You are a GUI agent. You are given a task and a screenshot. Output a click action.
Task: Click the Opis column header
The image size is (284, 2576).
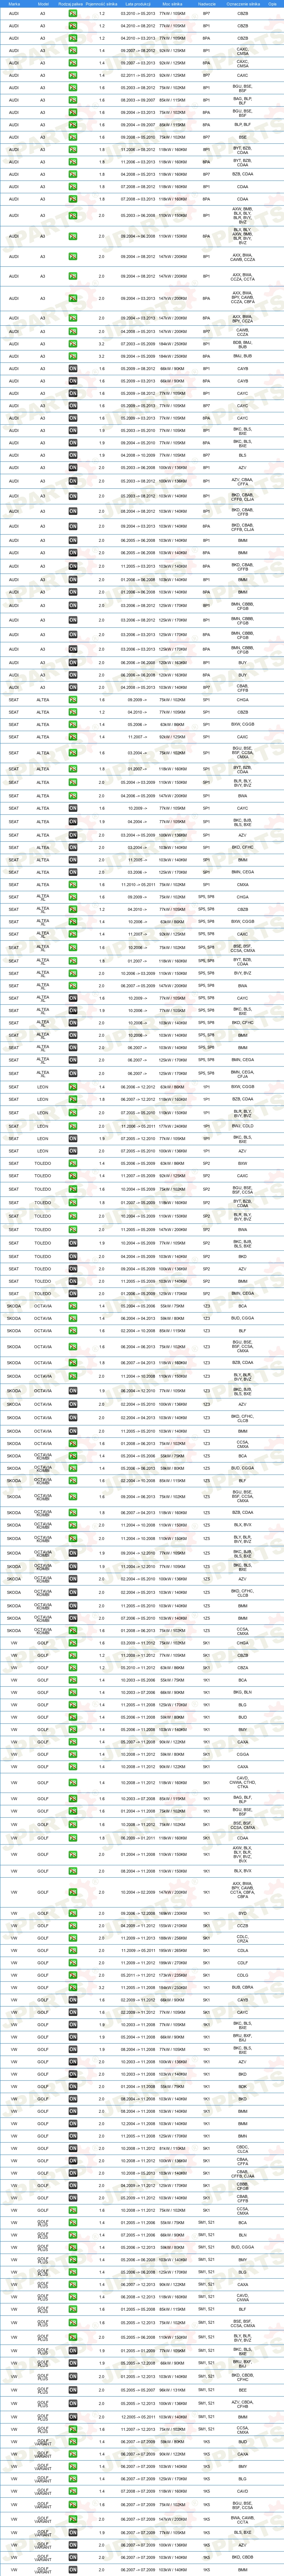[272, 4]
